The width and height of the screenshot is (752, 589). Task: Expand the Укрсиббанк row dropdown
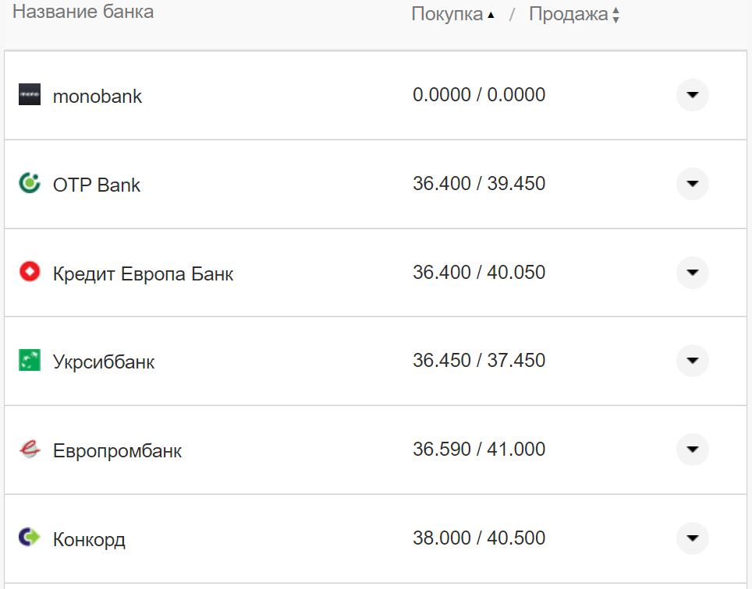point(692,361)
